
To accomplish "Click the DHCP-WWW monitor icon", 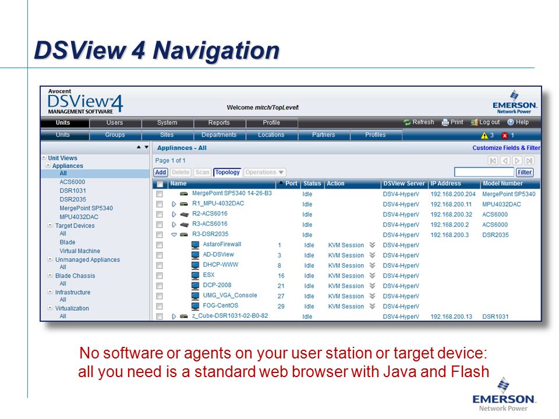I will pyautogui.click(x=196, y=265).
